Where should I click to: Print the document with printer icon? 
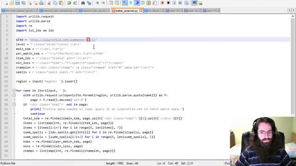[41, 3]
